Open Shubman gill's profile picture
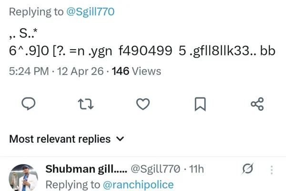 23,178
